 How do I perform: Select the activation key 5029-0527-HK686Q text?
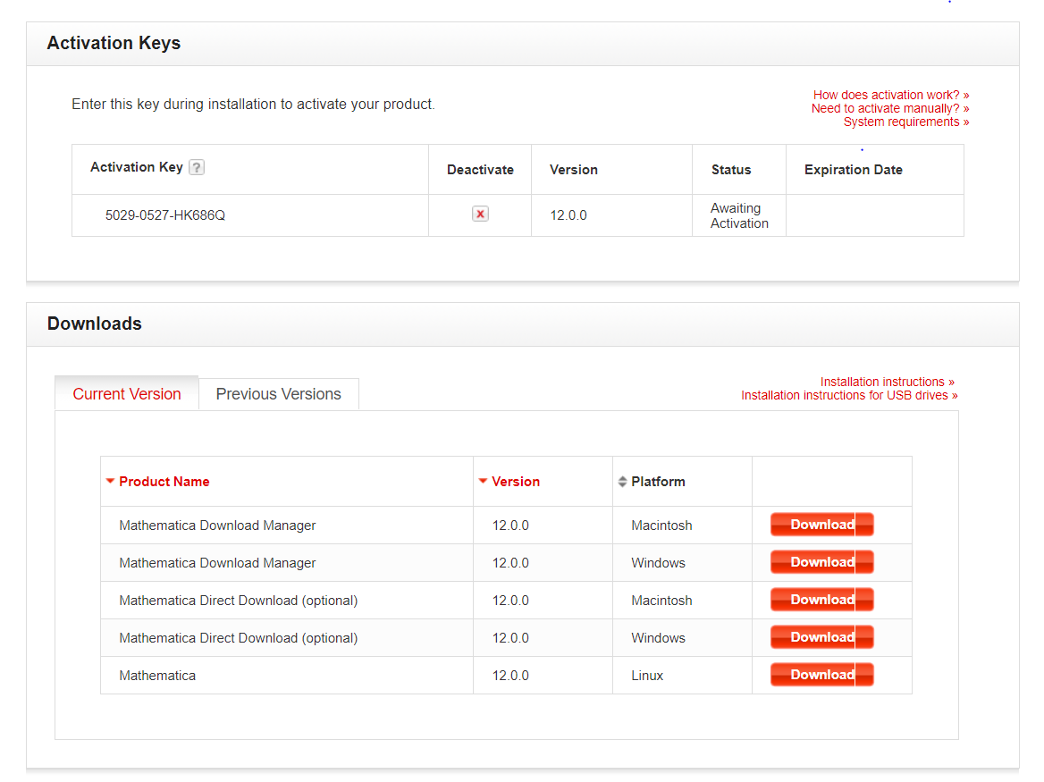click(165, 215)
